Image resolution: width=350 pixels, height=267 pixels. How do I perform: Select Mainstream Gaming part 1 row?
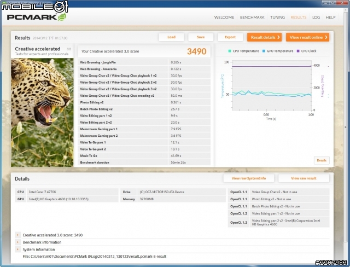(144, 129)
